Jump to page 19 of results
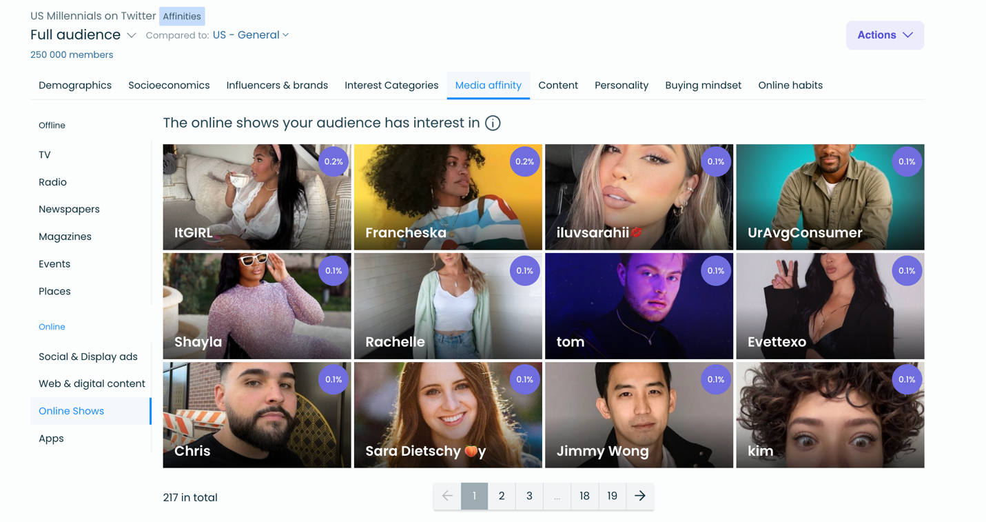Viewport: 986px width, 522px height. pyautogui.click(x=612, y=496)
